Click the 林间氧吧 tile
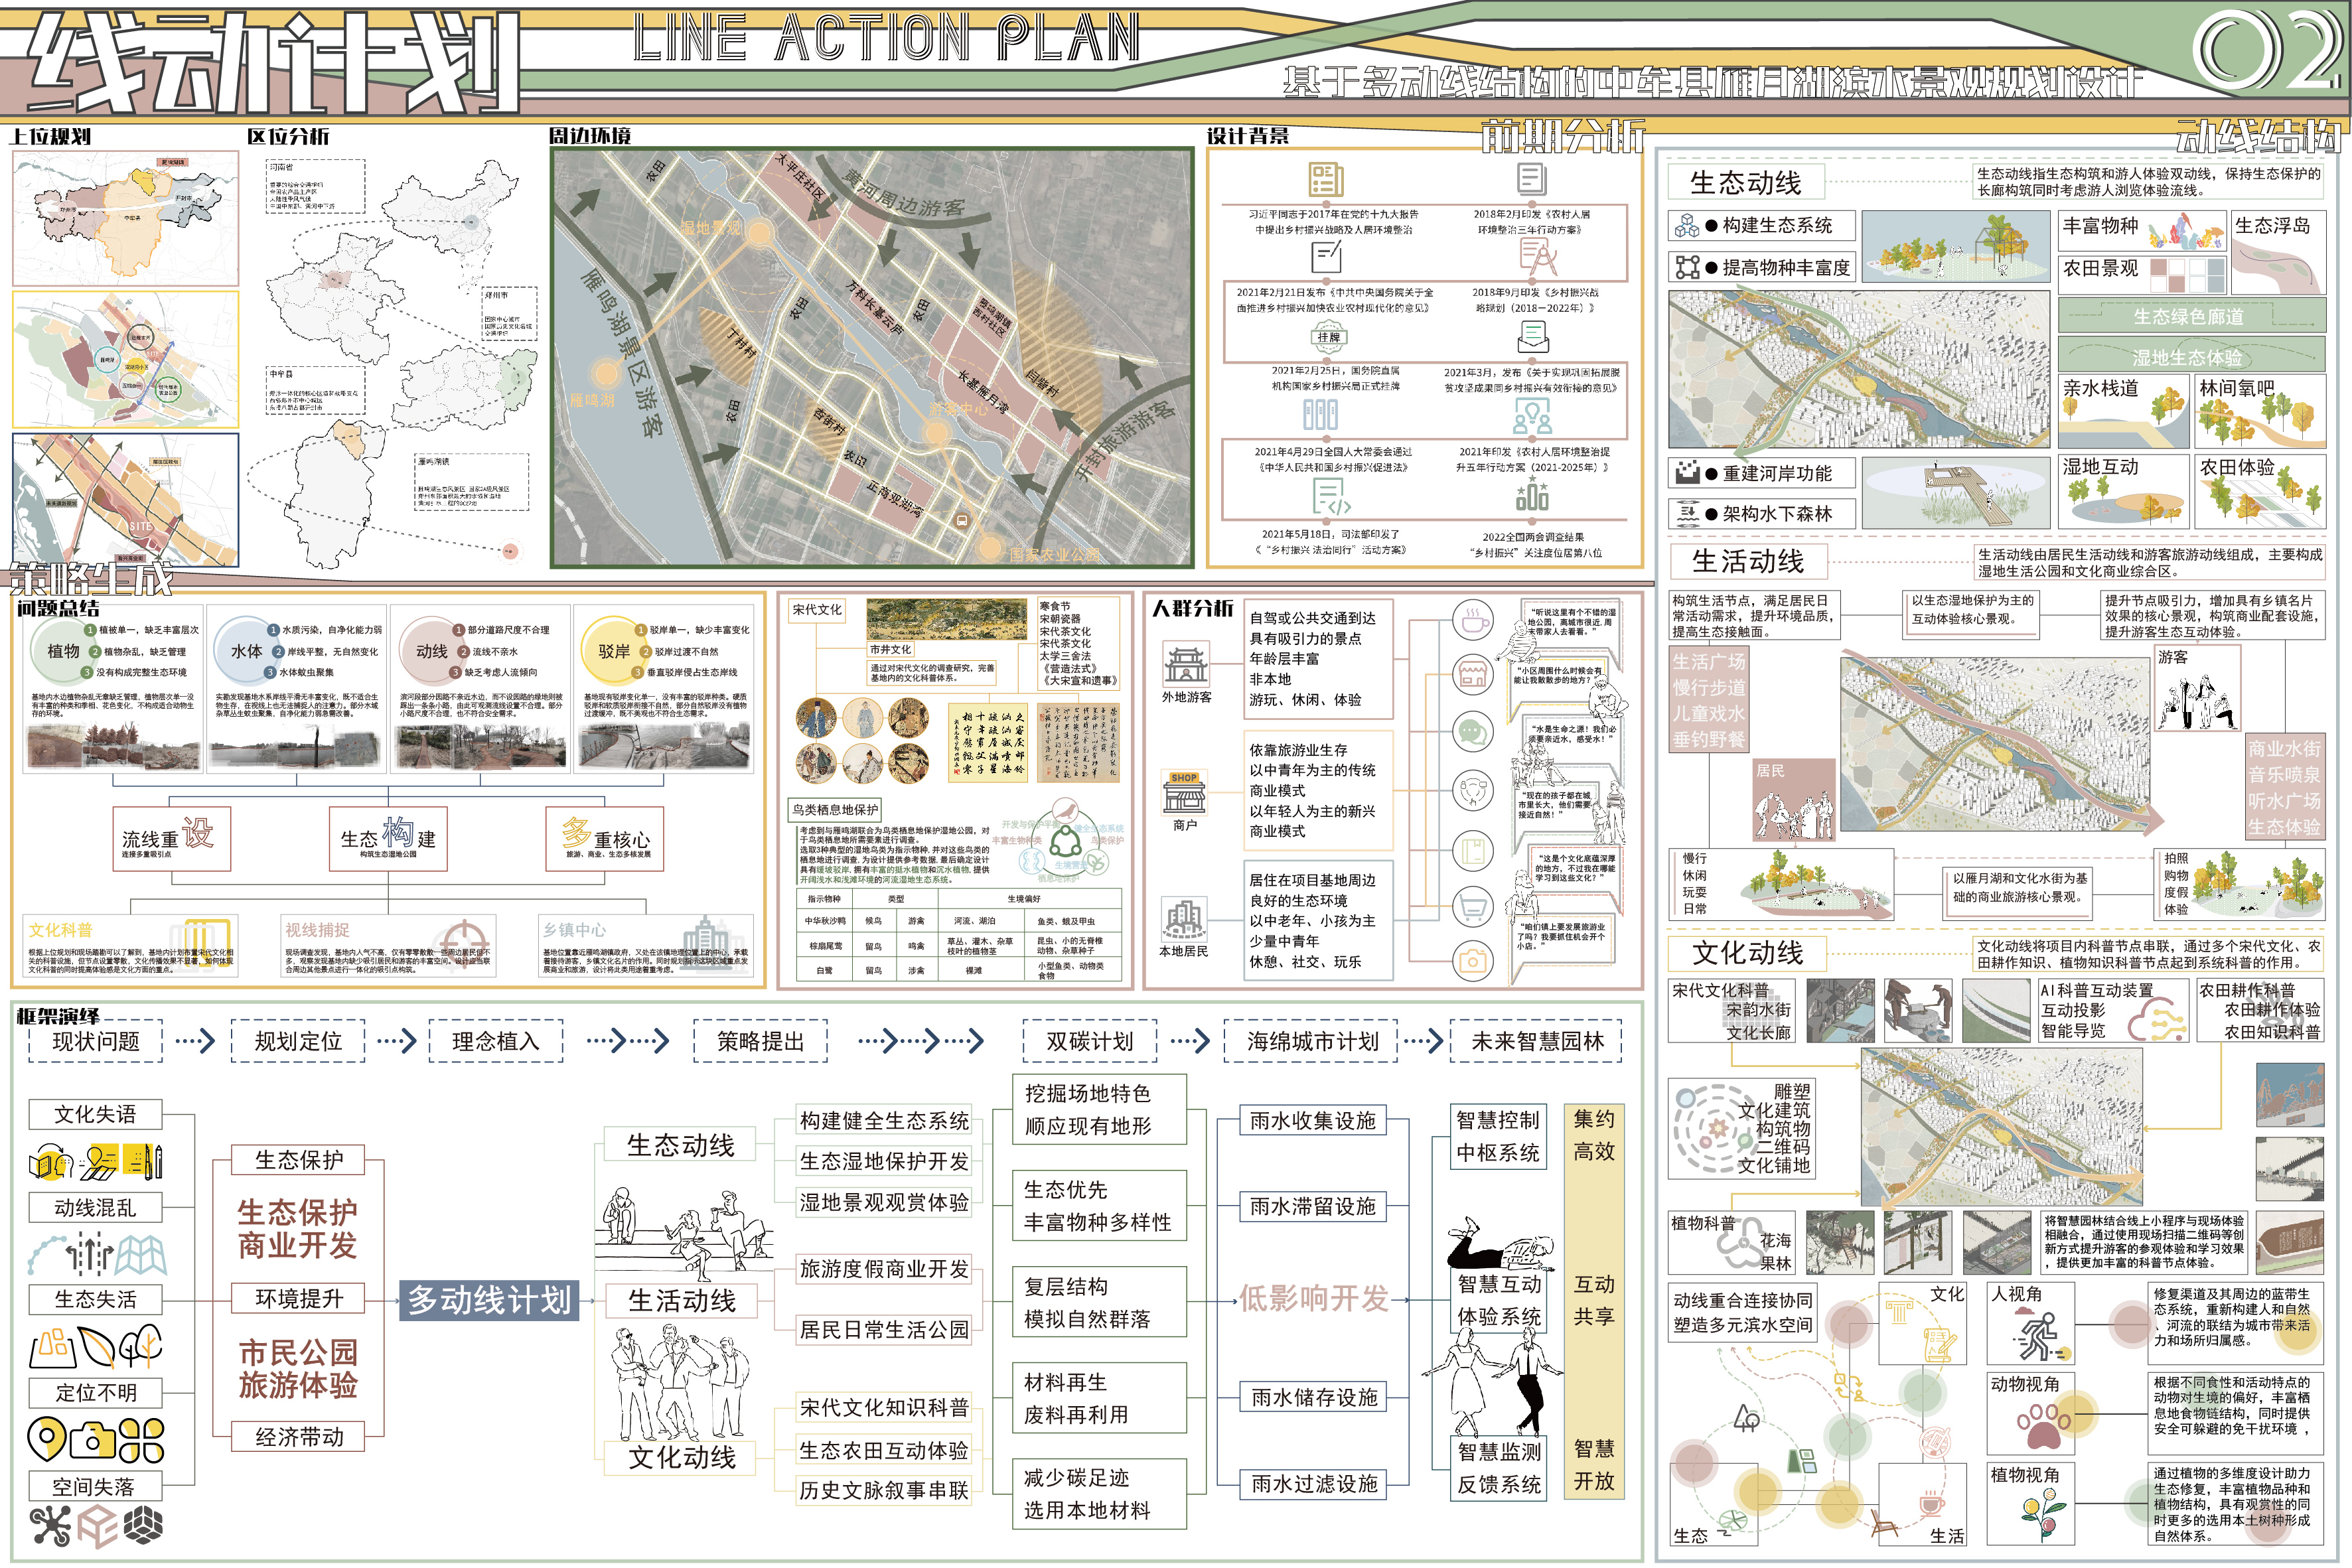This screenshot has height=1568, width=2352. point(2260,411)
